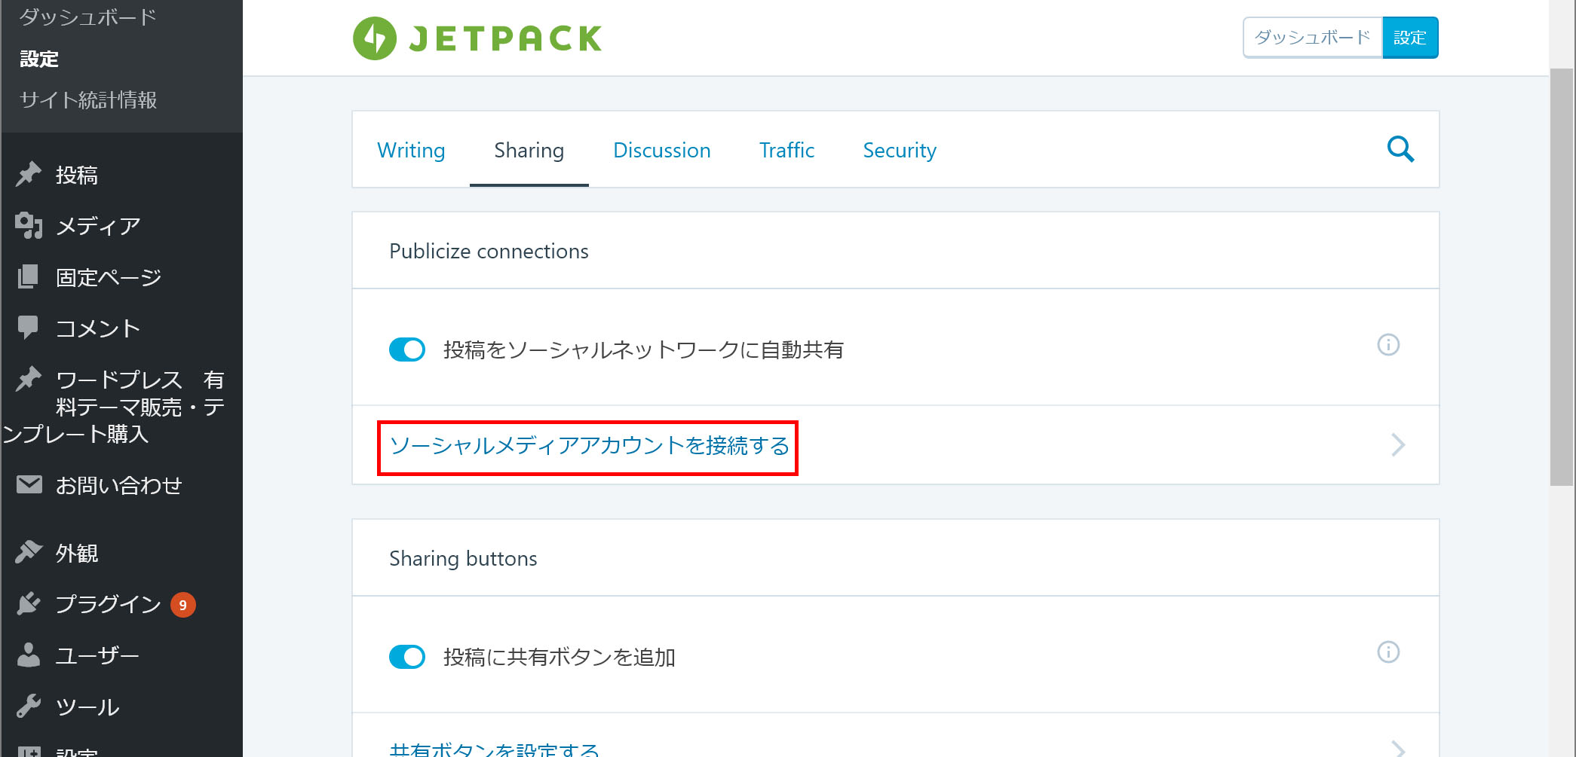Click the plugin update badge showing 9
1576x757 pixels.
point(182,605)
